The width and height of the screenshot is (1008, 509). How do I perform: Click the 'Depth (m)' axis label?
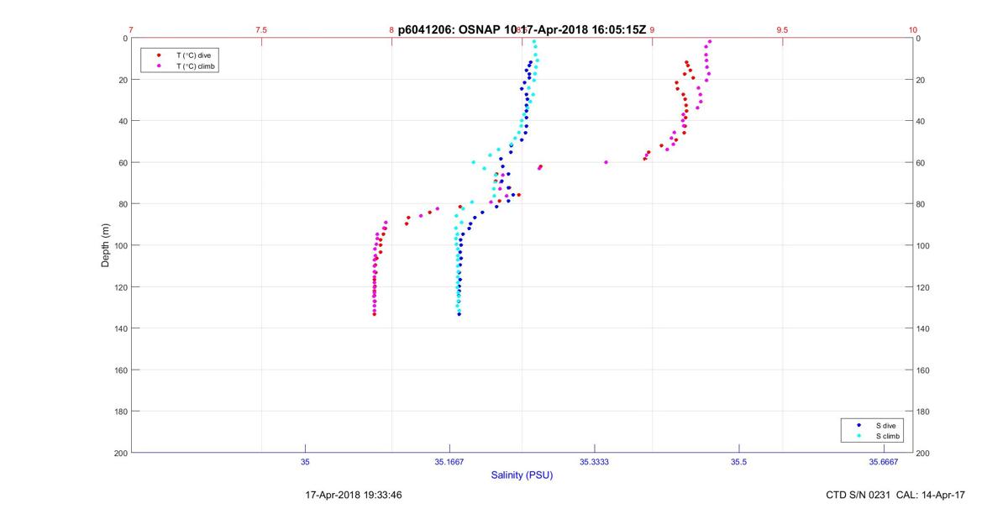[x=106, y=245]
